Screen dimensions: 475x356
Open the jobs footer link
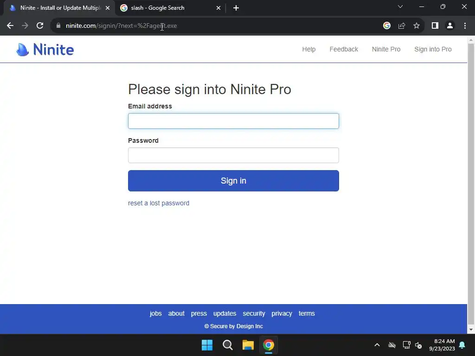point(156,314)
